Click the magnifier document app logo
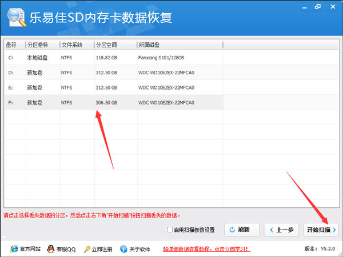The width and height of the screenshot is (343, 257). 17,18
